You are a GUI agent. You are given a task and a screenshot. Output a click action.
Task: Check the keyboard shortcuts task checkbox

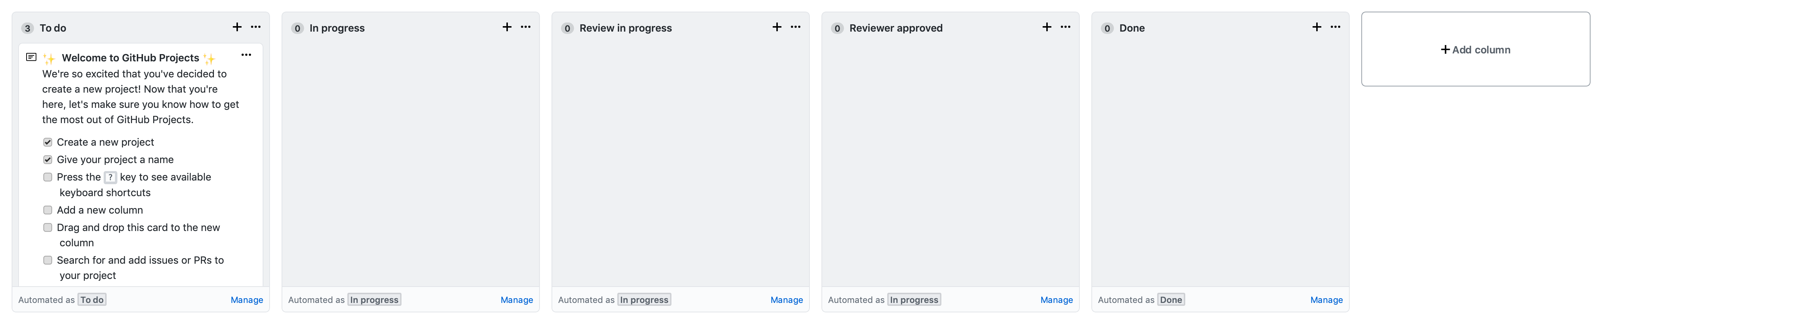click(48, 178)
